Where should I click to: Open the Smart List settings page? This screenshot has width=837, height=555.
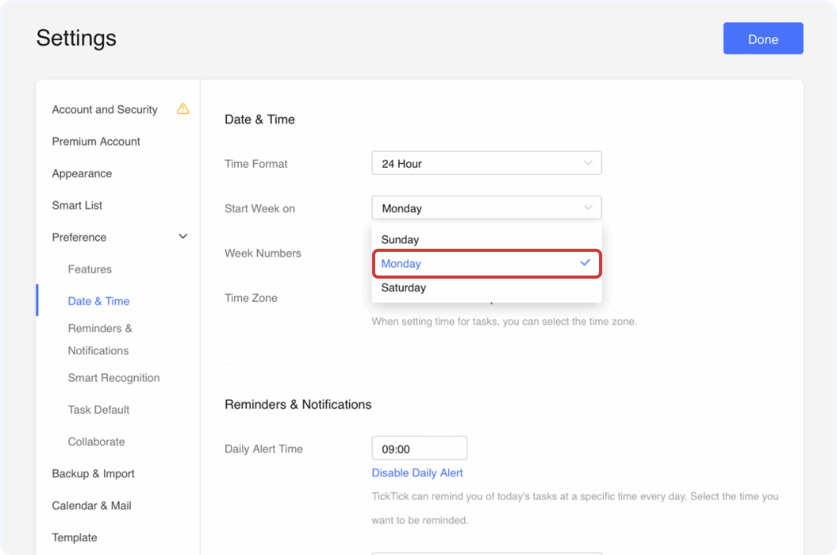pos(76,205)
